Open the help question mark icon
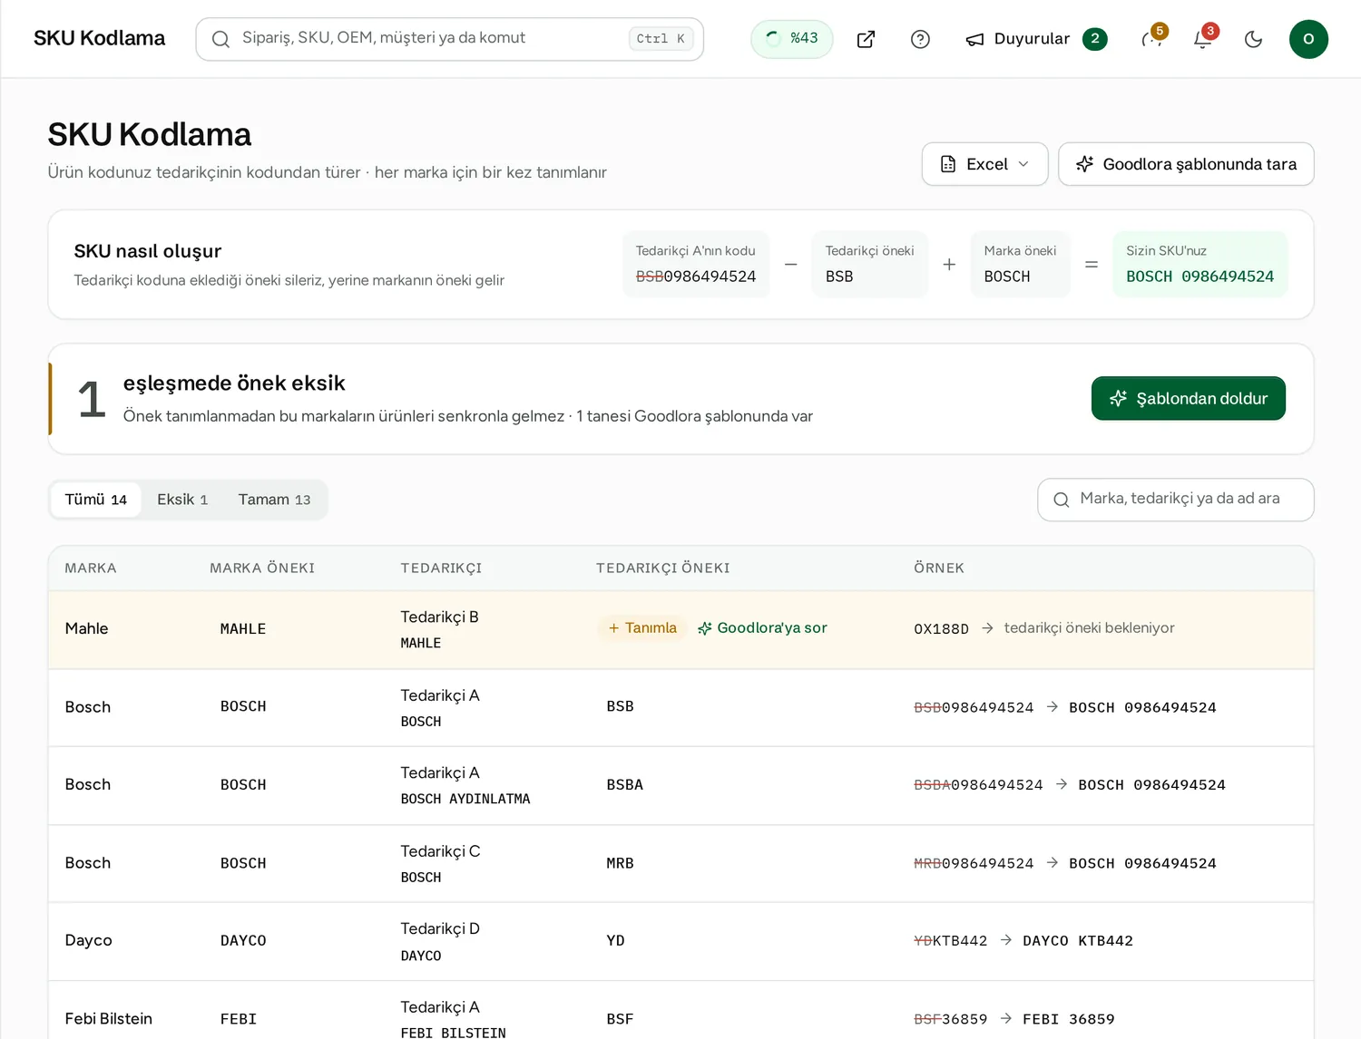 (x=920, y=39)
